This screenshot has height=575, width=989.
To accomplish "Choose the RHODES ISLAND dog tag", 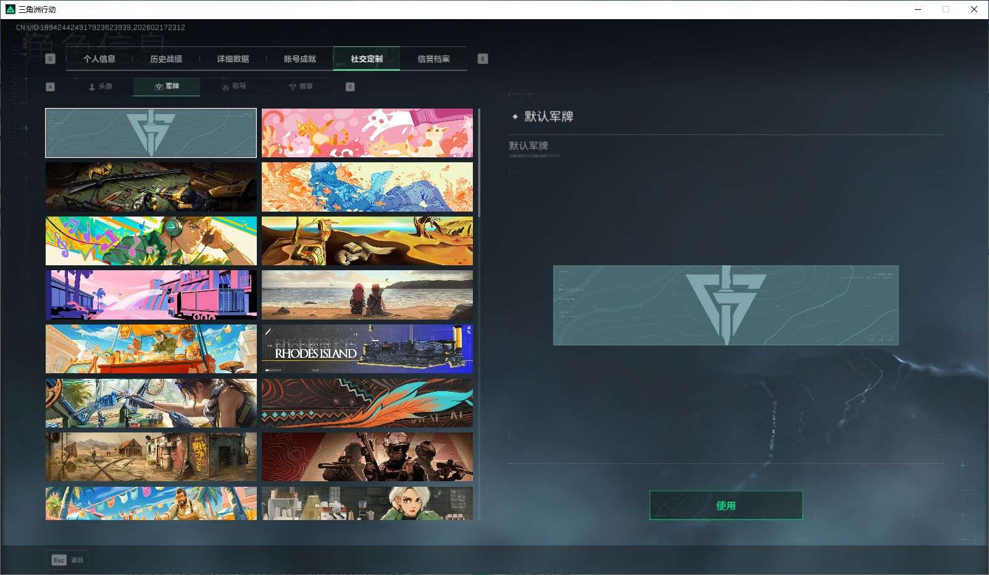I will [367, 349].
